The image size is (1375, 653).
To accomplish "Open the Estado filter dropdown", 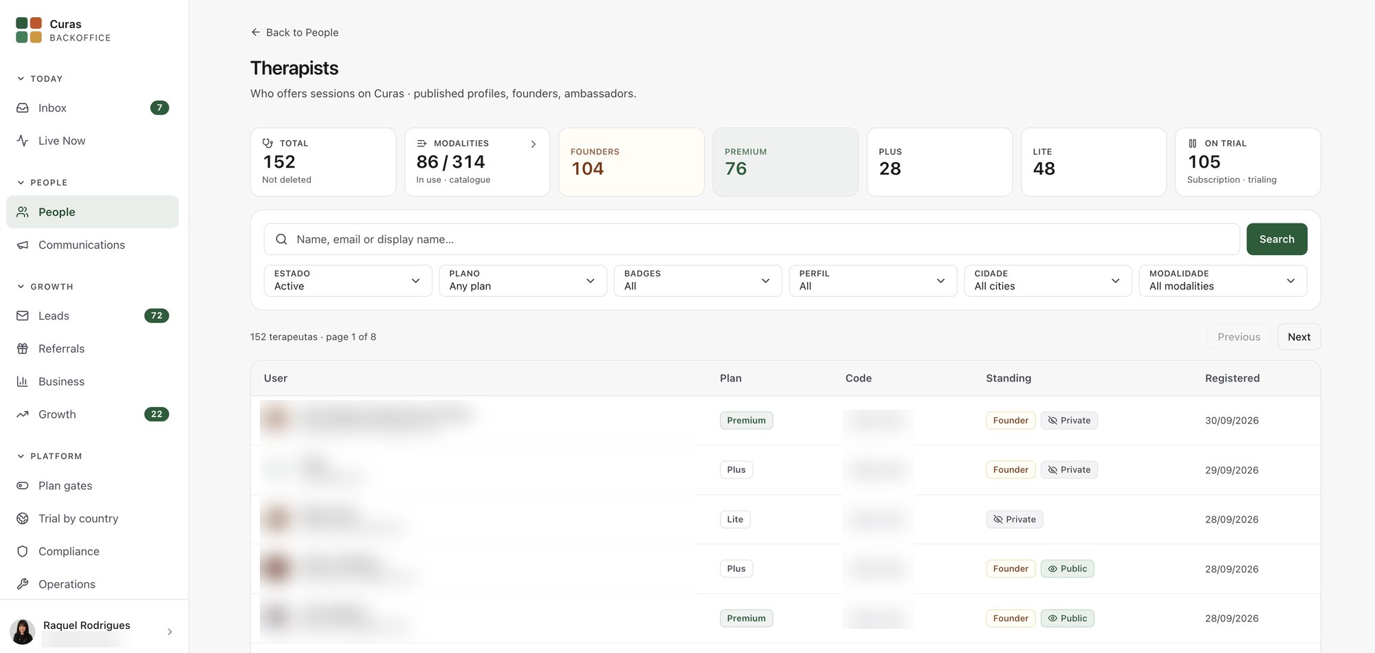I will (x=348, y=281).
